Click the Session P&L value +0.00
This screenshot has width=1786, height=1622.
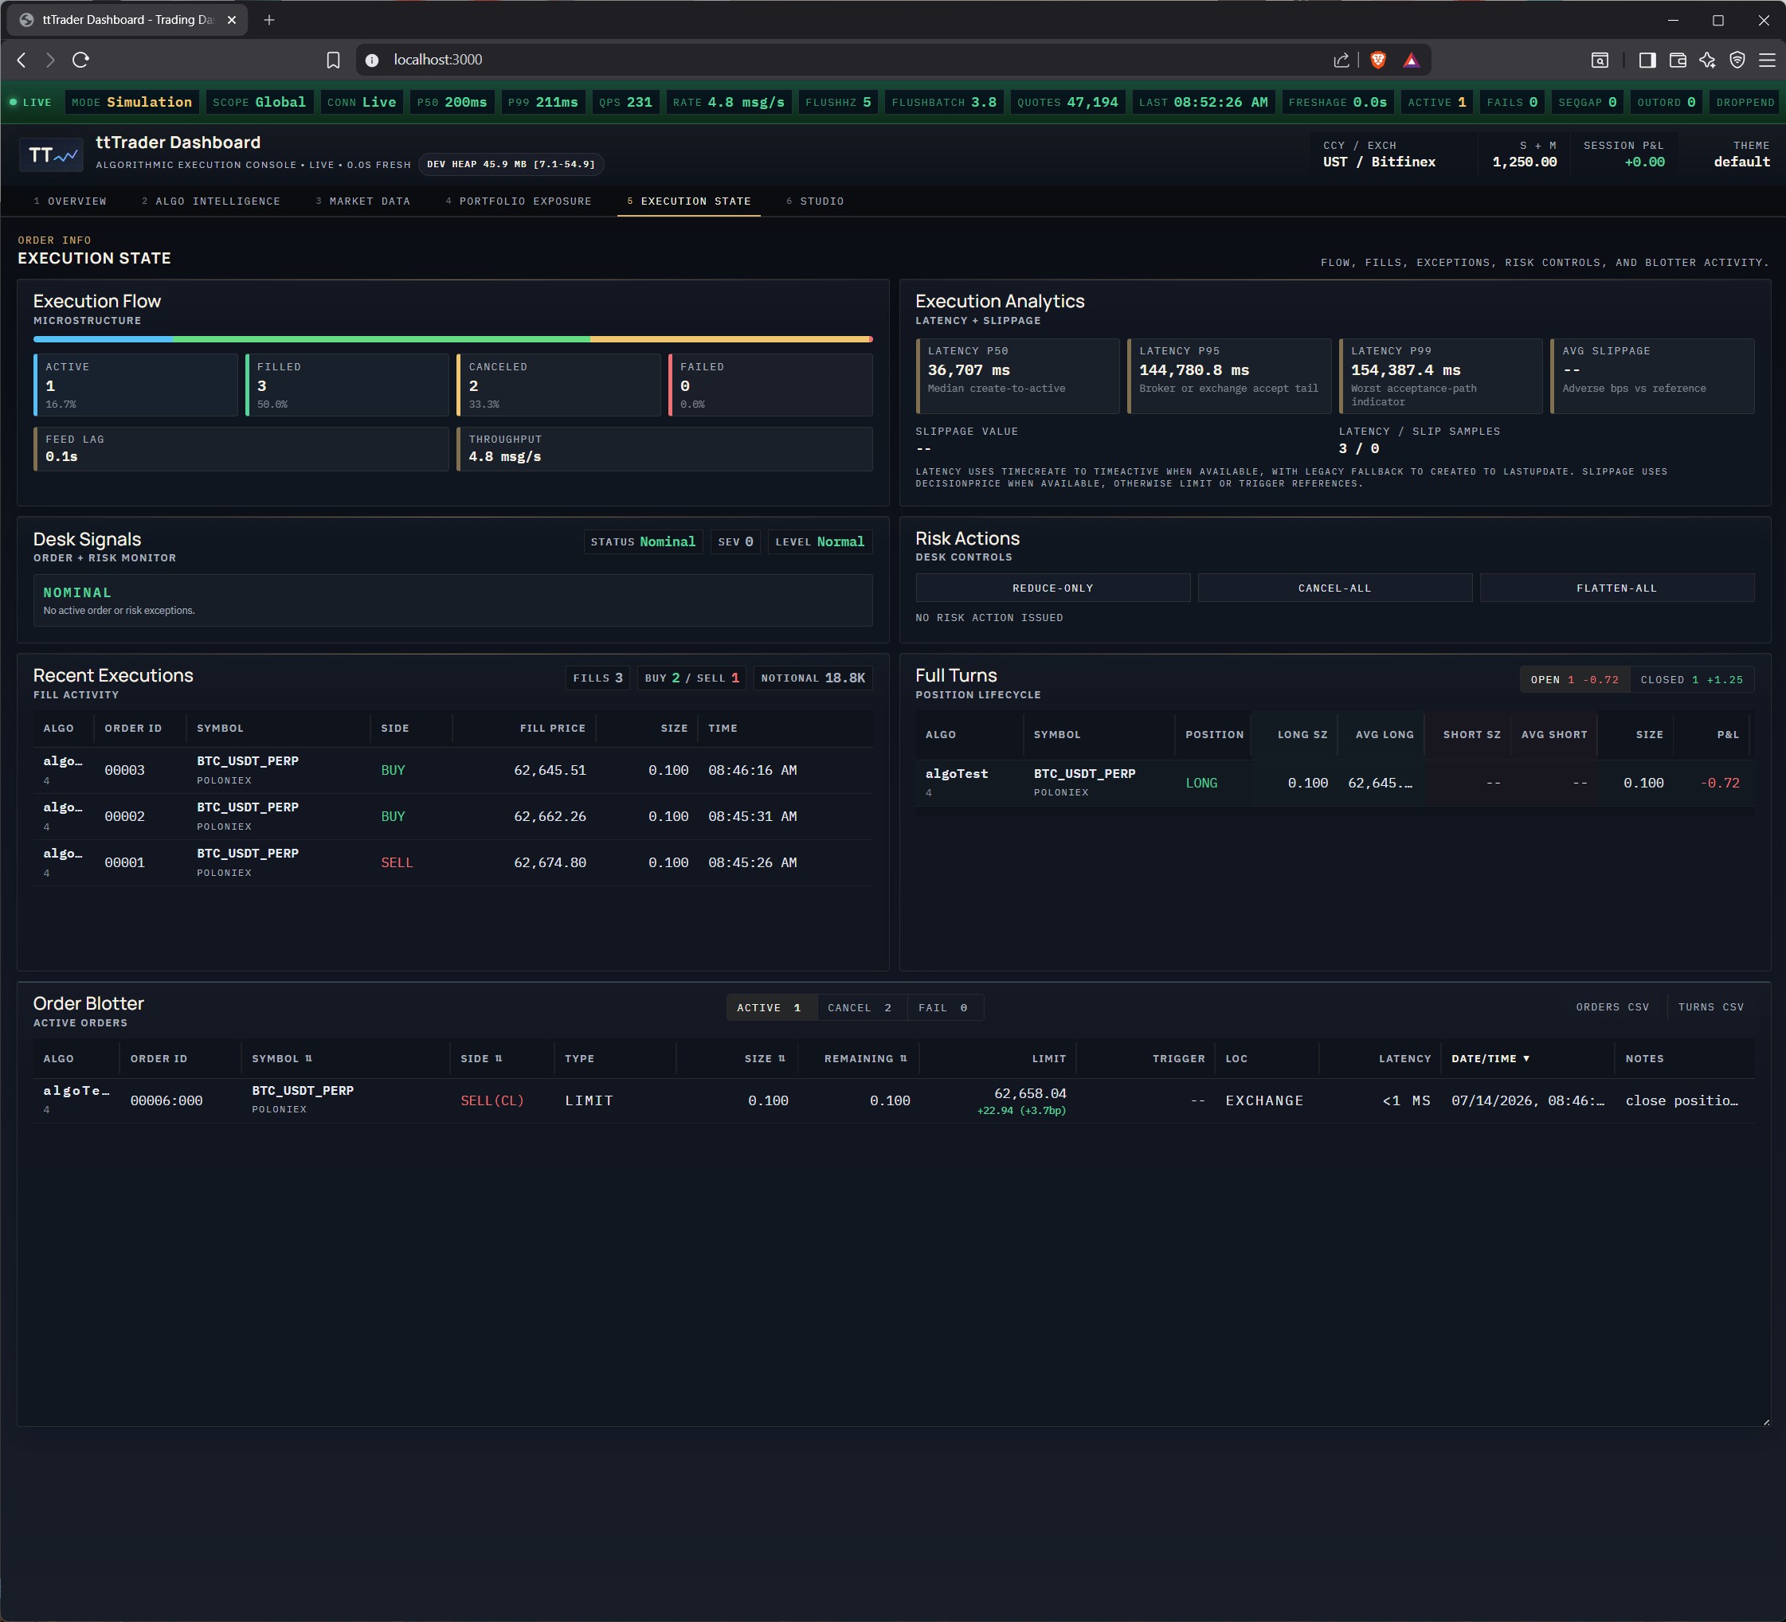coord(1644,162)
